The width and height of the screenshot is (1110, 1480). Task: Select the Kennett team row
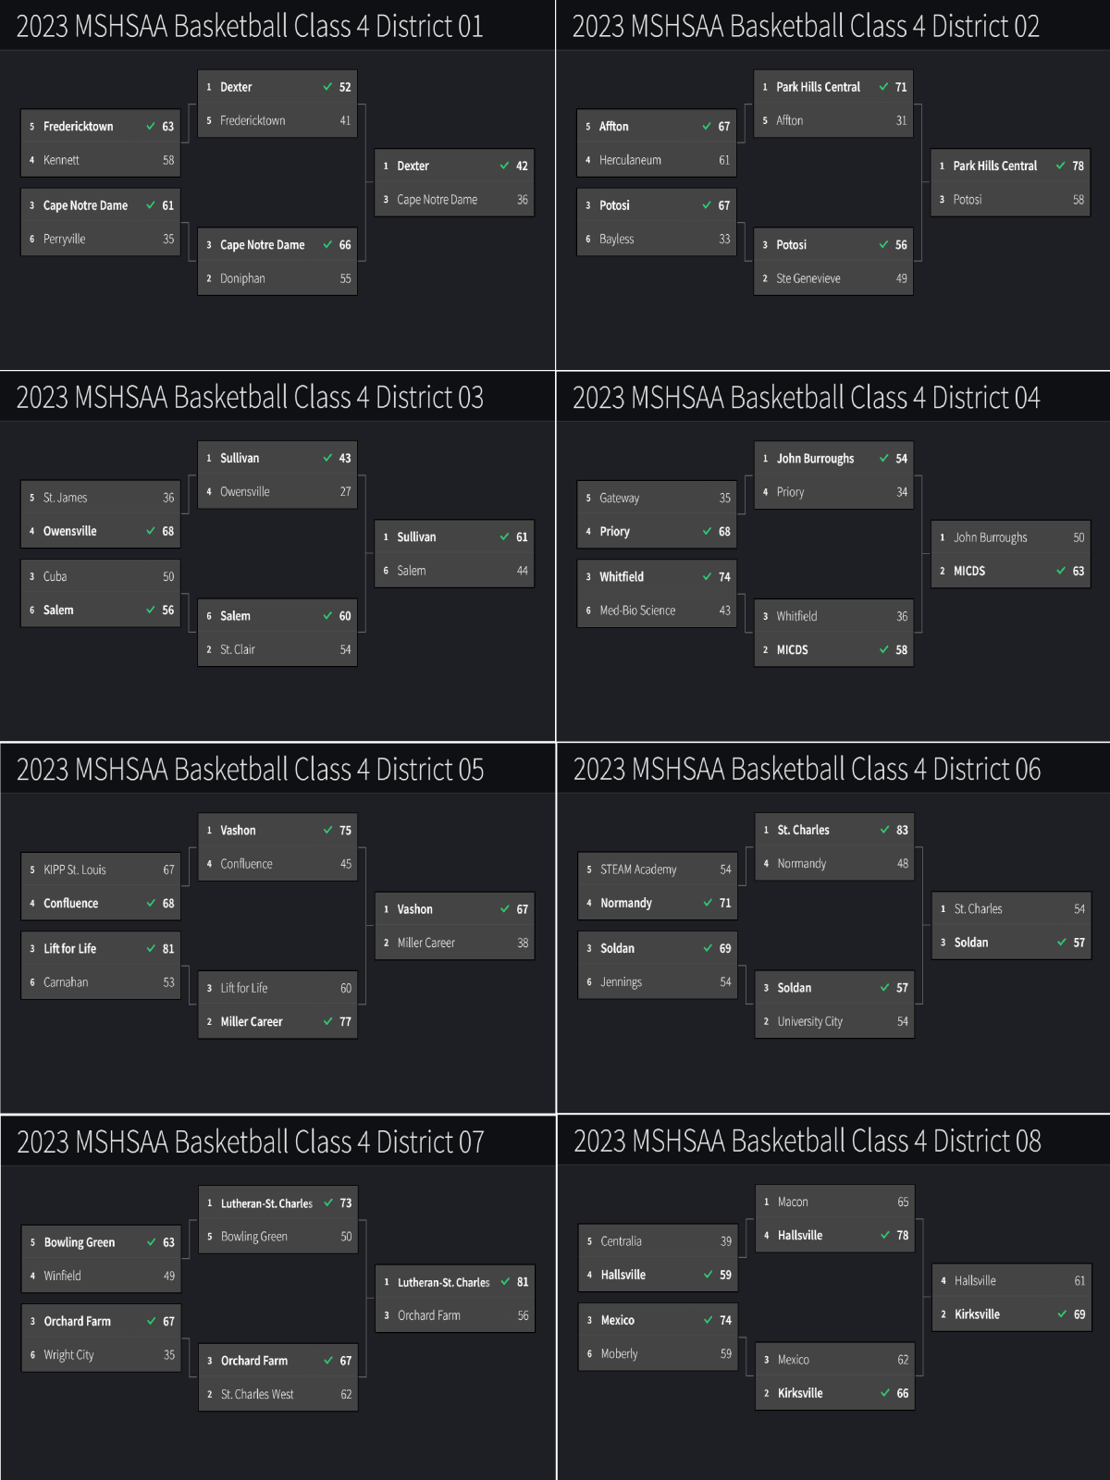pyautogui.click(x=100, y=160)
